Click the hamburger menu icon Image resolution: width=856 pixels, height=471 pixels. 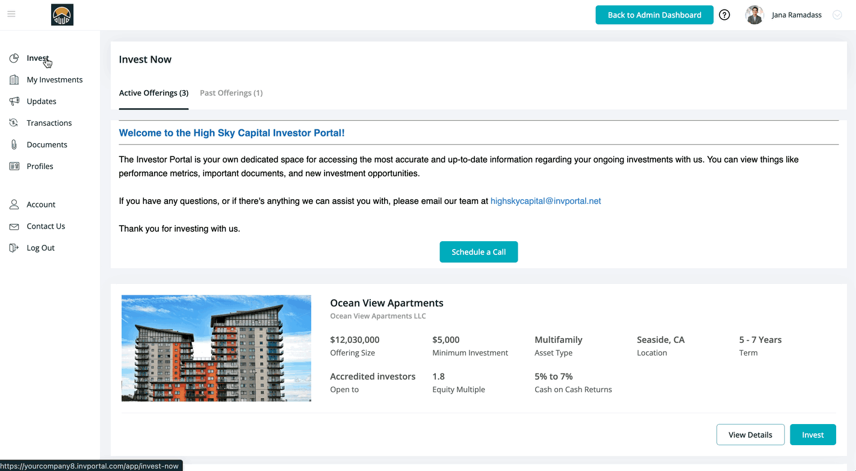click(x=11, y=14)
